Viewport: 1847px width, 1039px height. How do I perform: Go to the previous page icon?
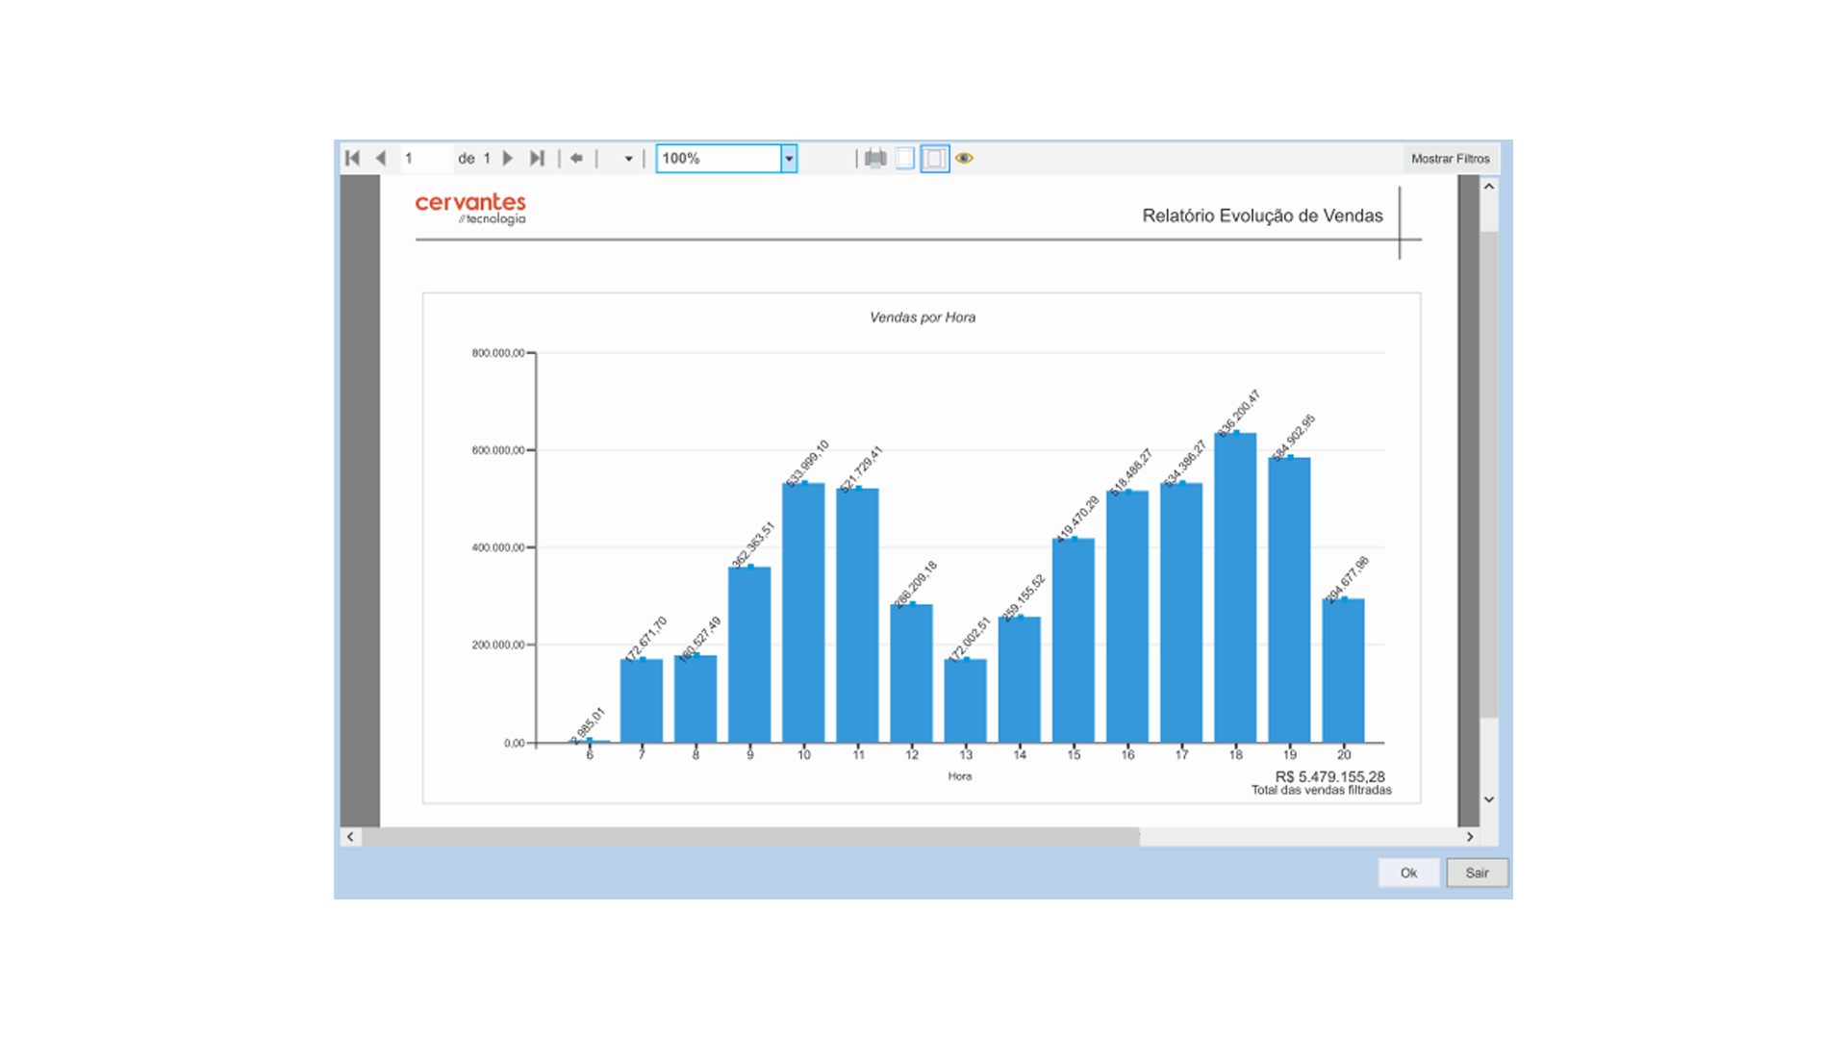point(381,158)
